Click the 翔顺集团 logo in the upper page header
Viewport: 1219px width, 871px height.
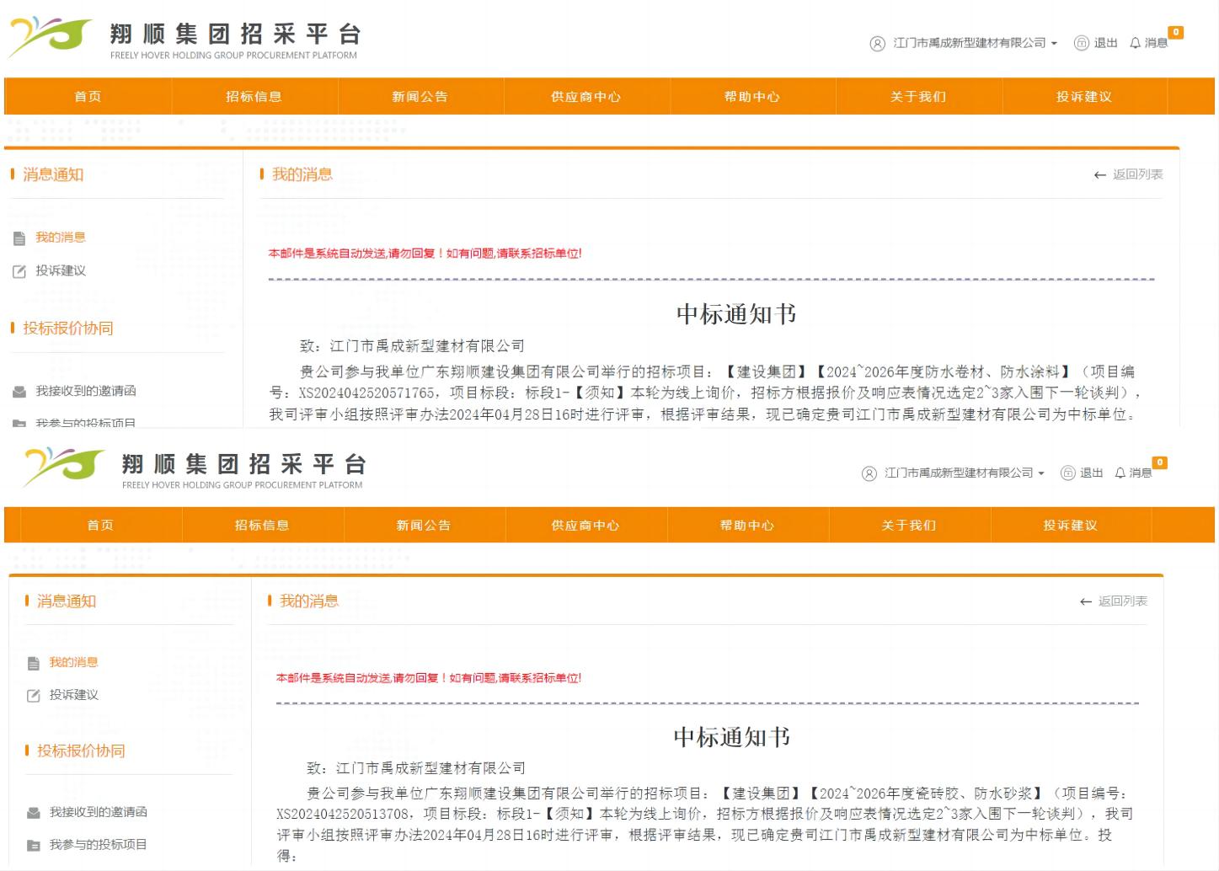tap(49, 37)
